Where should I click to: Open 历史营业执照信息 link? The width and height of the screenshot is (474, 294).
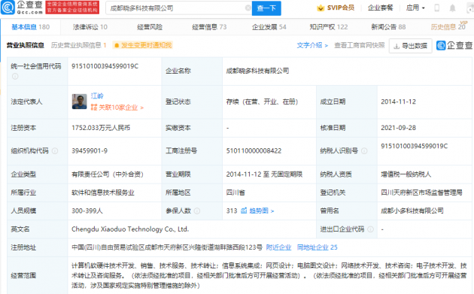pyautogui.click(x=78, y=45)
